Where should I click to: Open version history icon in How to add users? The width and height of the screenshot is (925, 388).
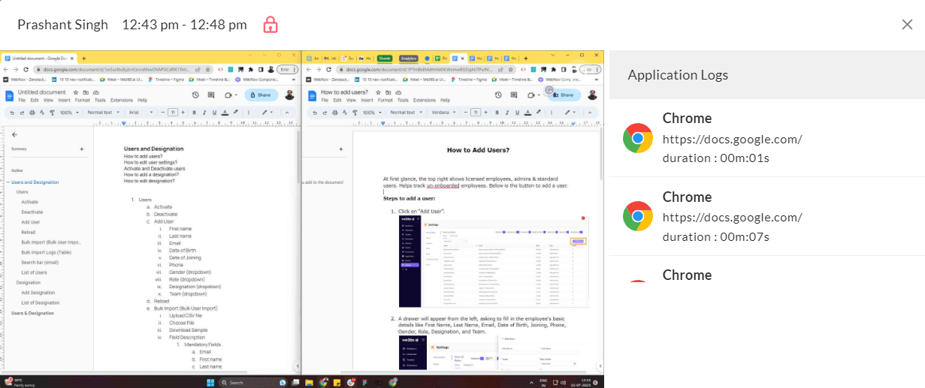click(498, 95)
